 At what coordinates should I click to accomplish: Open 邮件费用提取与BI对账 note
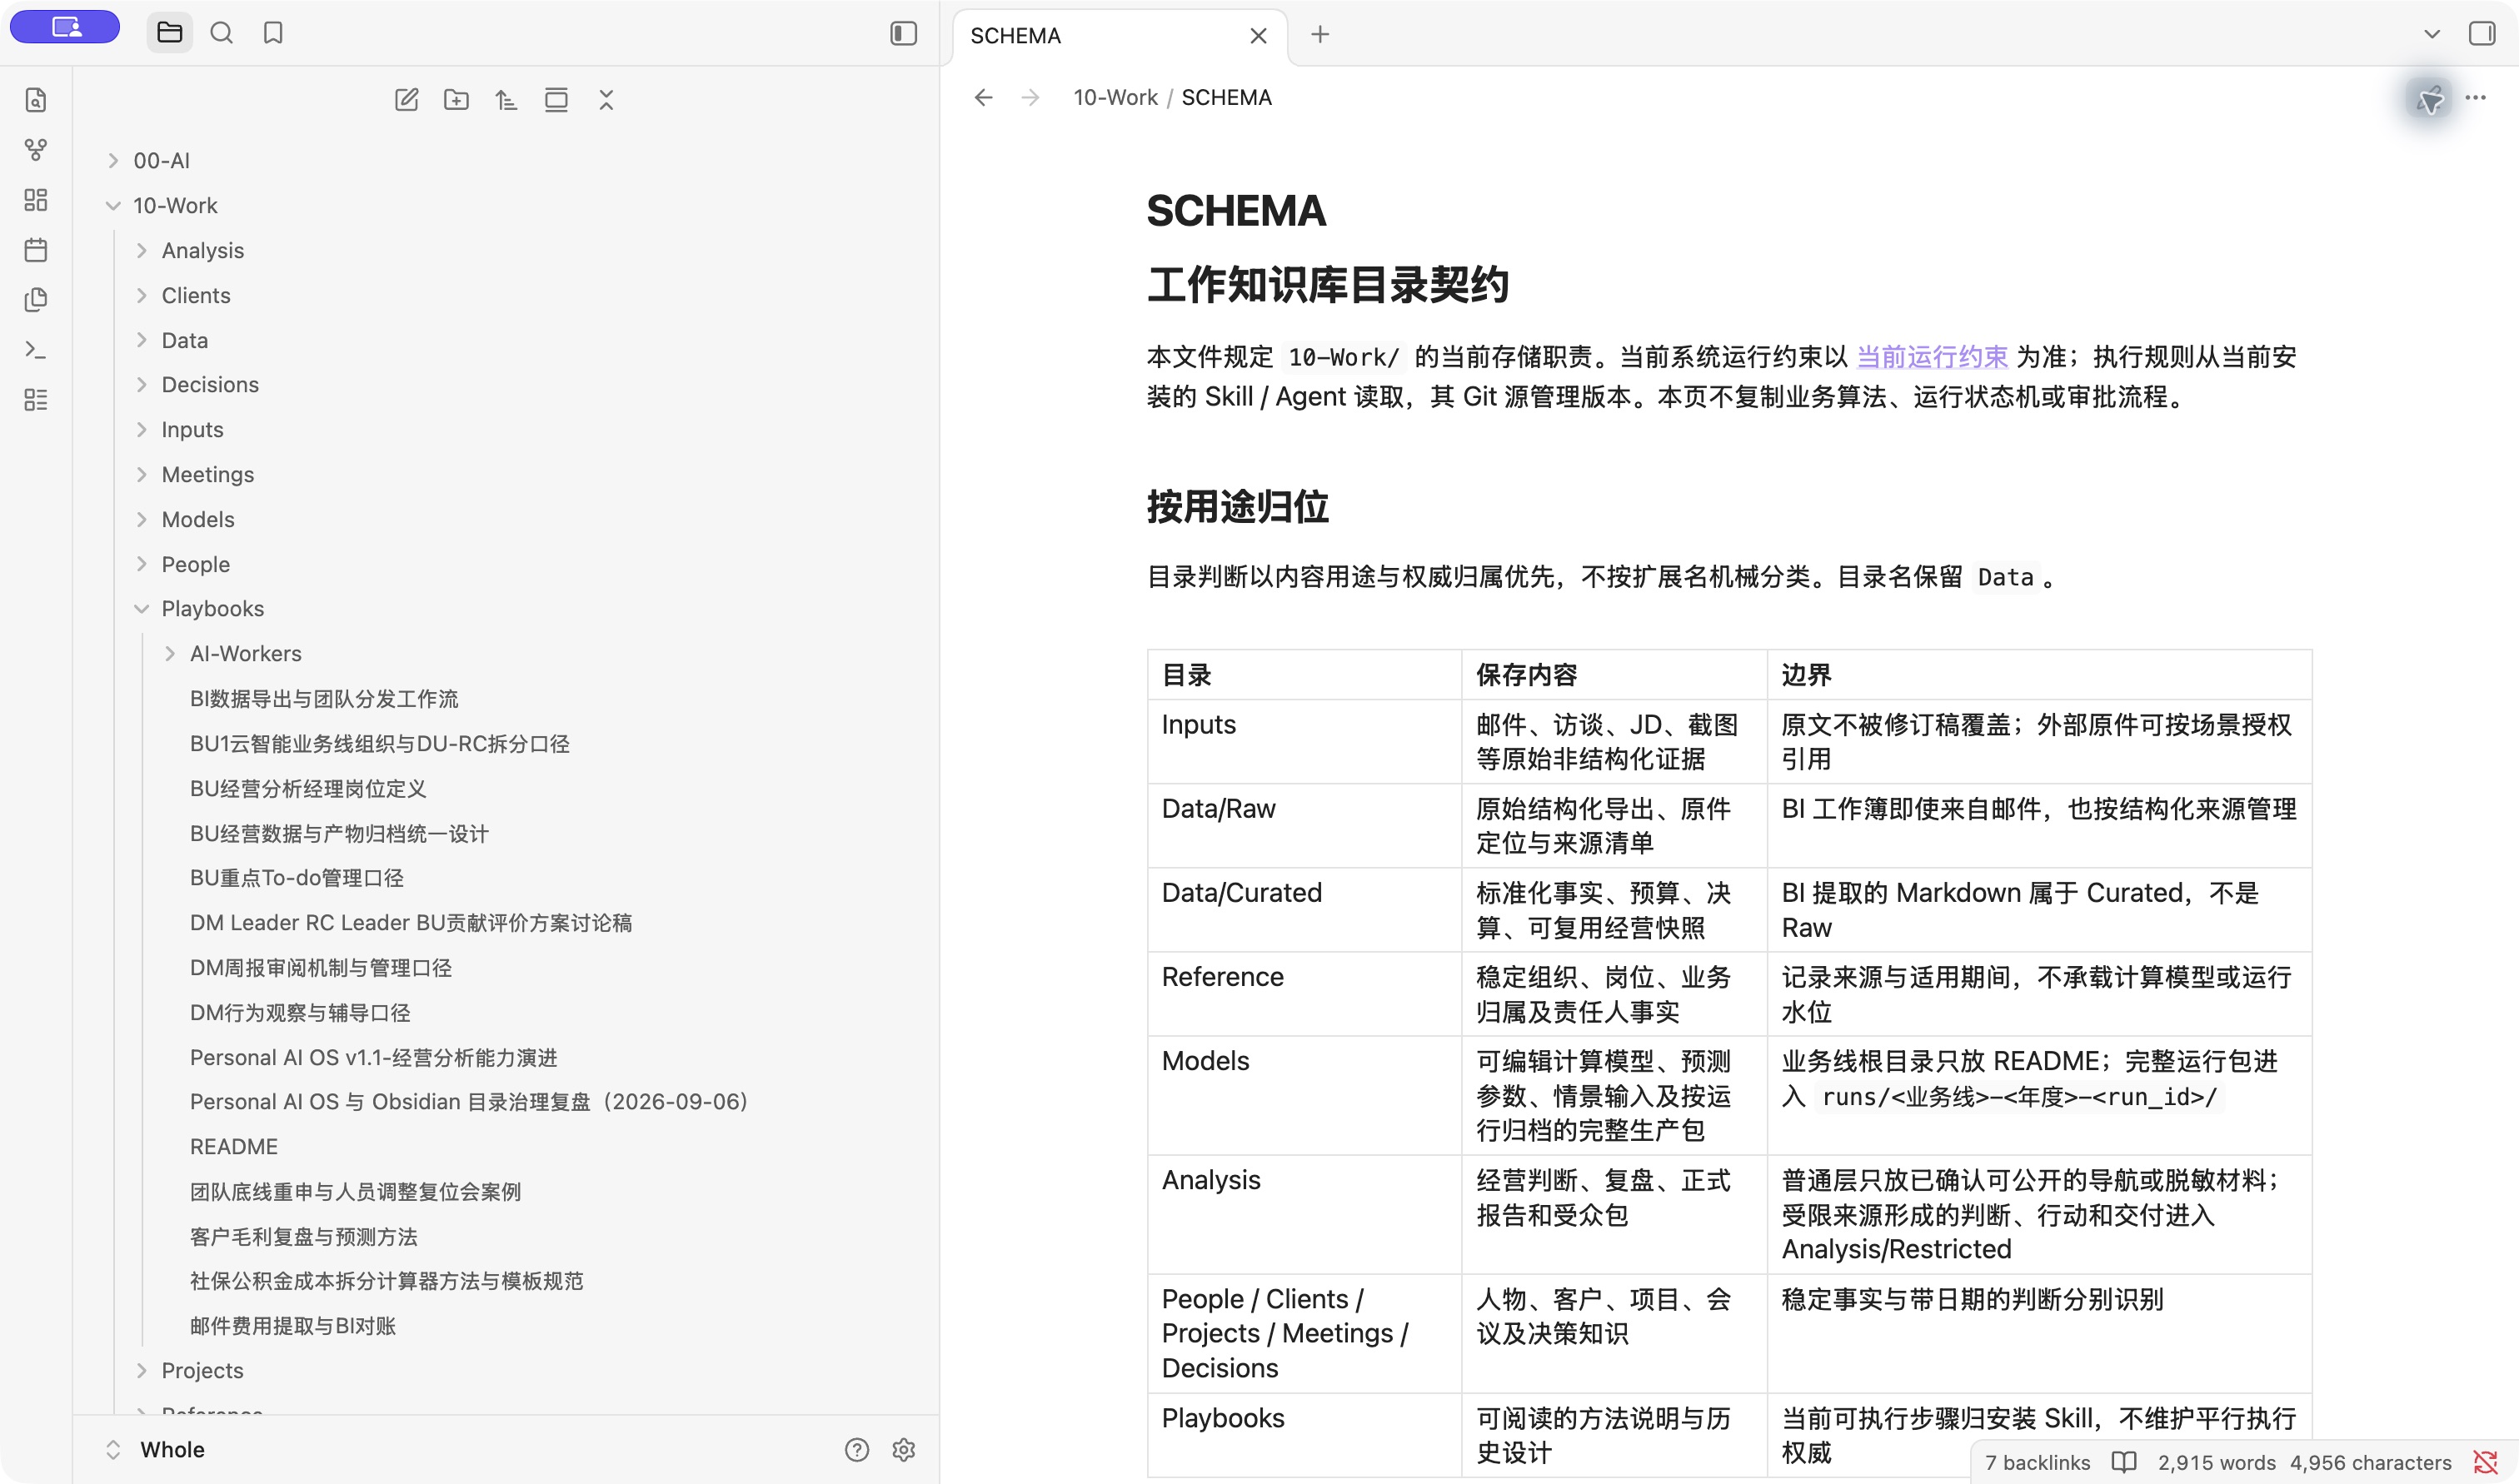point(293,1326)
